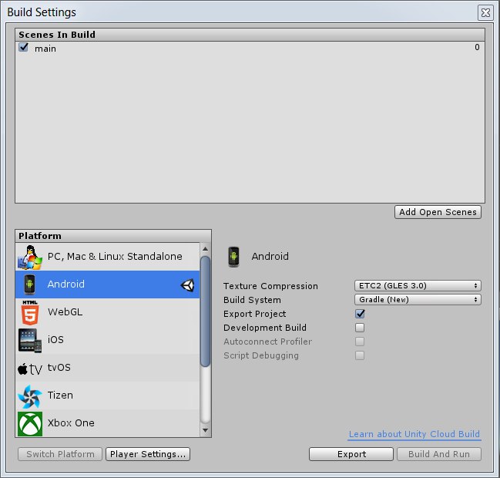Screen dimensions: 500x478
Task: Click the Tizen pinwheel icon
Action: tap(30, 396)
